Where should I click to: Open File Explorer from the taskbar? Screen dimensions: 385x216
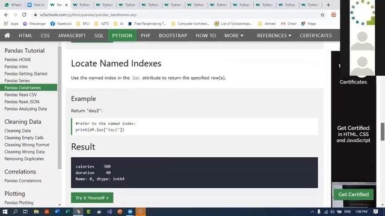[36, 212]
